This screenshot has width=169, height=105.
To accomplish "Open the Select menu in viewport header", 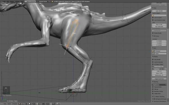I will pyautogui.click(x=9, y=104).
